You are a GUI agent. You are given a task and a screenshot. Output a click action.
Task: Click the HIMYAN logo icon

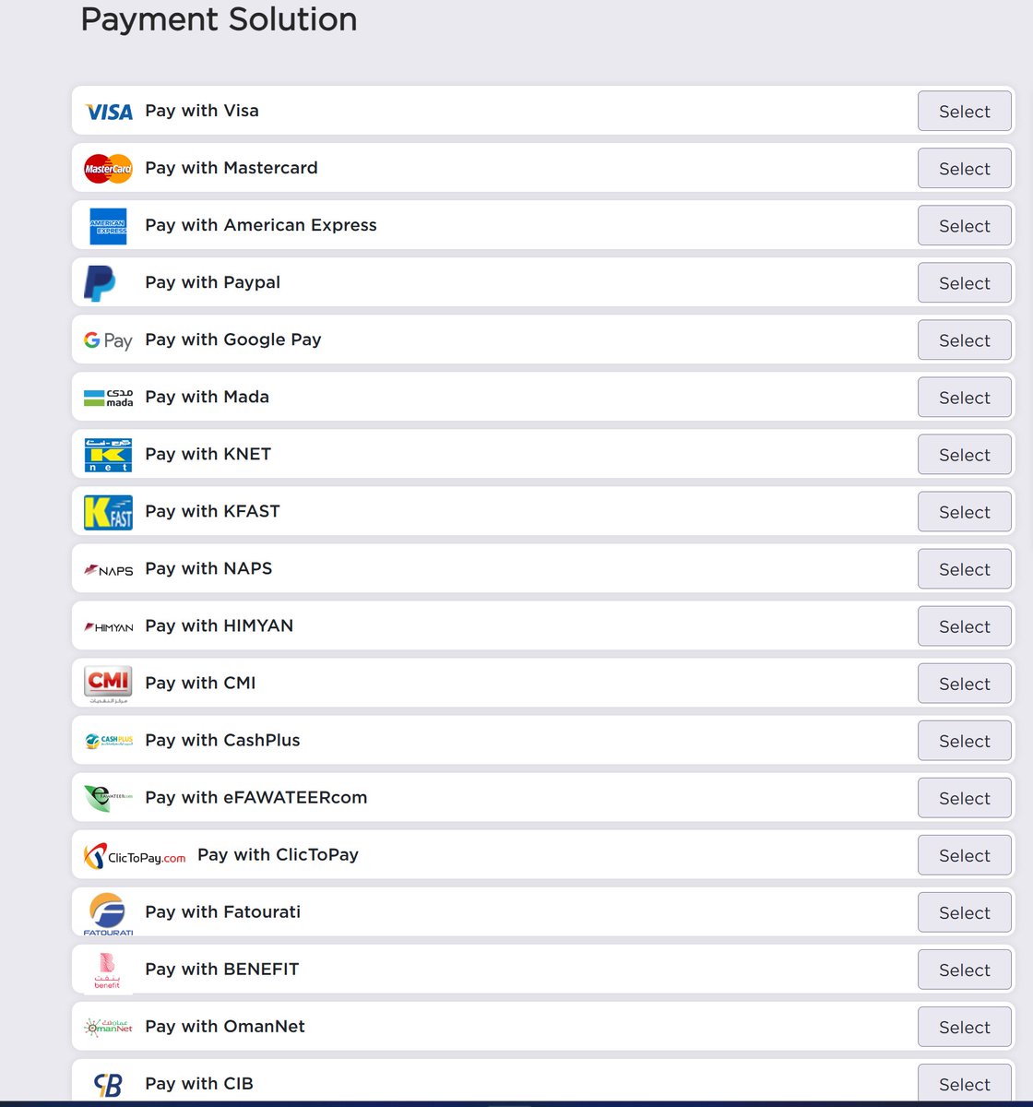click(108, 627)
